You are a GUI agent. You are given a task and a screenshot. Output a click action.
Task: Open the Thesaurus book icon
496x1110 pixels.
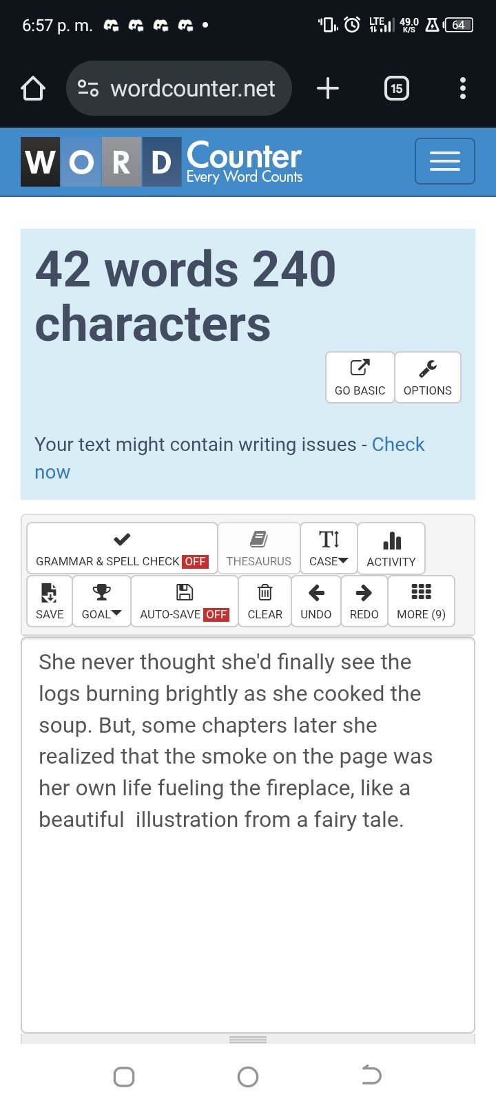259,549
